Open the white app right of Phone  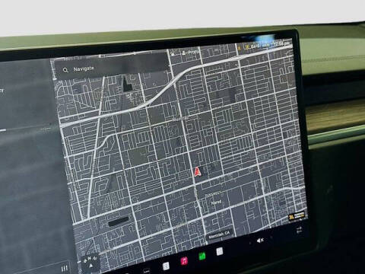pyautogui.click(x=220, y=251)
